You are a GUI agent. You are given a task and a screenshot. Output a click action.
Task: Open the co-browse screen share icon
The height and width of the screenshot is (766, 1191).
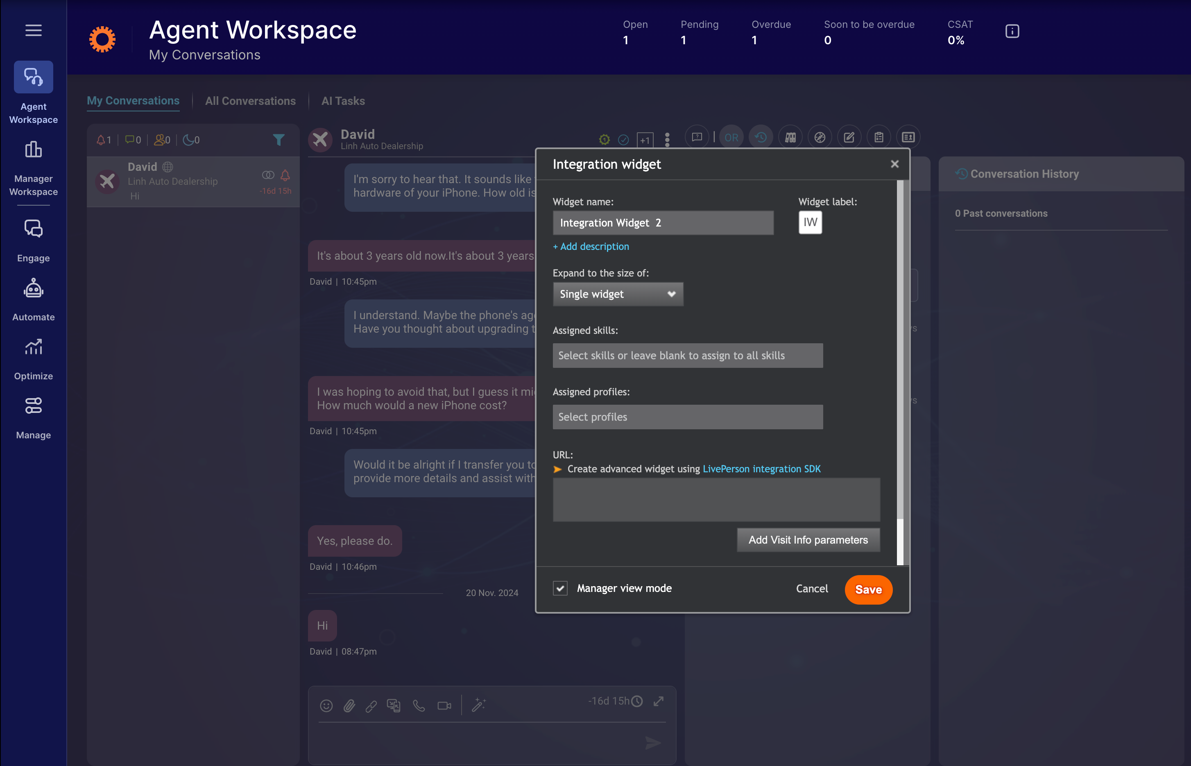pos(393,706)
